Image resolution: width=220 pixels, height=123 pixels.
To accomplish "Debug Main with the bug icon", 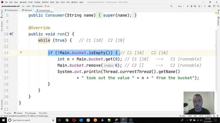I will (191, 6).
